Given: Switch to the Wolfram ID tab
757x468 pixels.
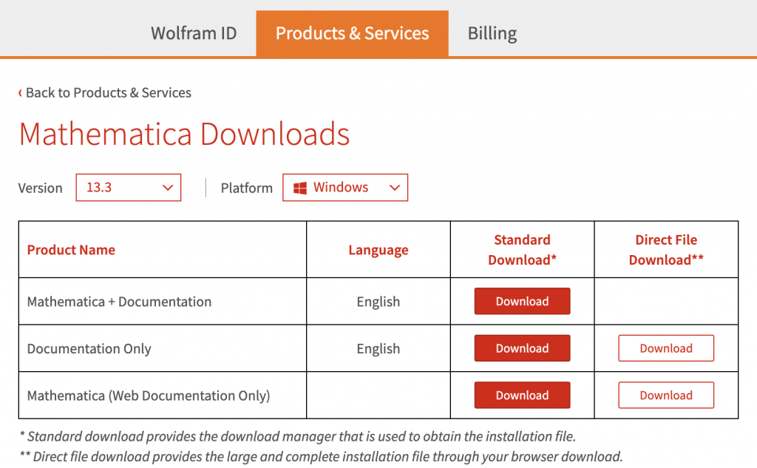Looking at the screenshot, I should pos(194,33).
